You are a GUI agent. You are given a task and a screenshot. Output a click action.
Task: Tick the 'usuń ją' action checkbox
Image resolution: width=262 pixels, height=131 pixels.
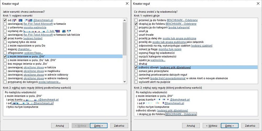pyautogui.click(x=136, y=31)
